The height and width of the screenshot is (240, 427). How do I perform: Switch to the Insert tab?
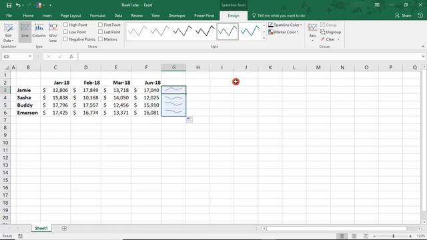tap(47, 15)
